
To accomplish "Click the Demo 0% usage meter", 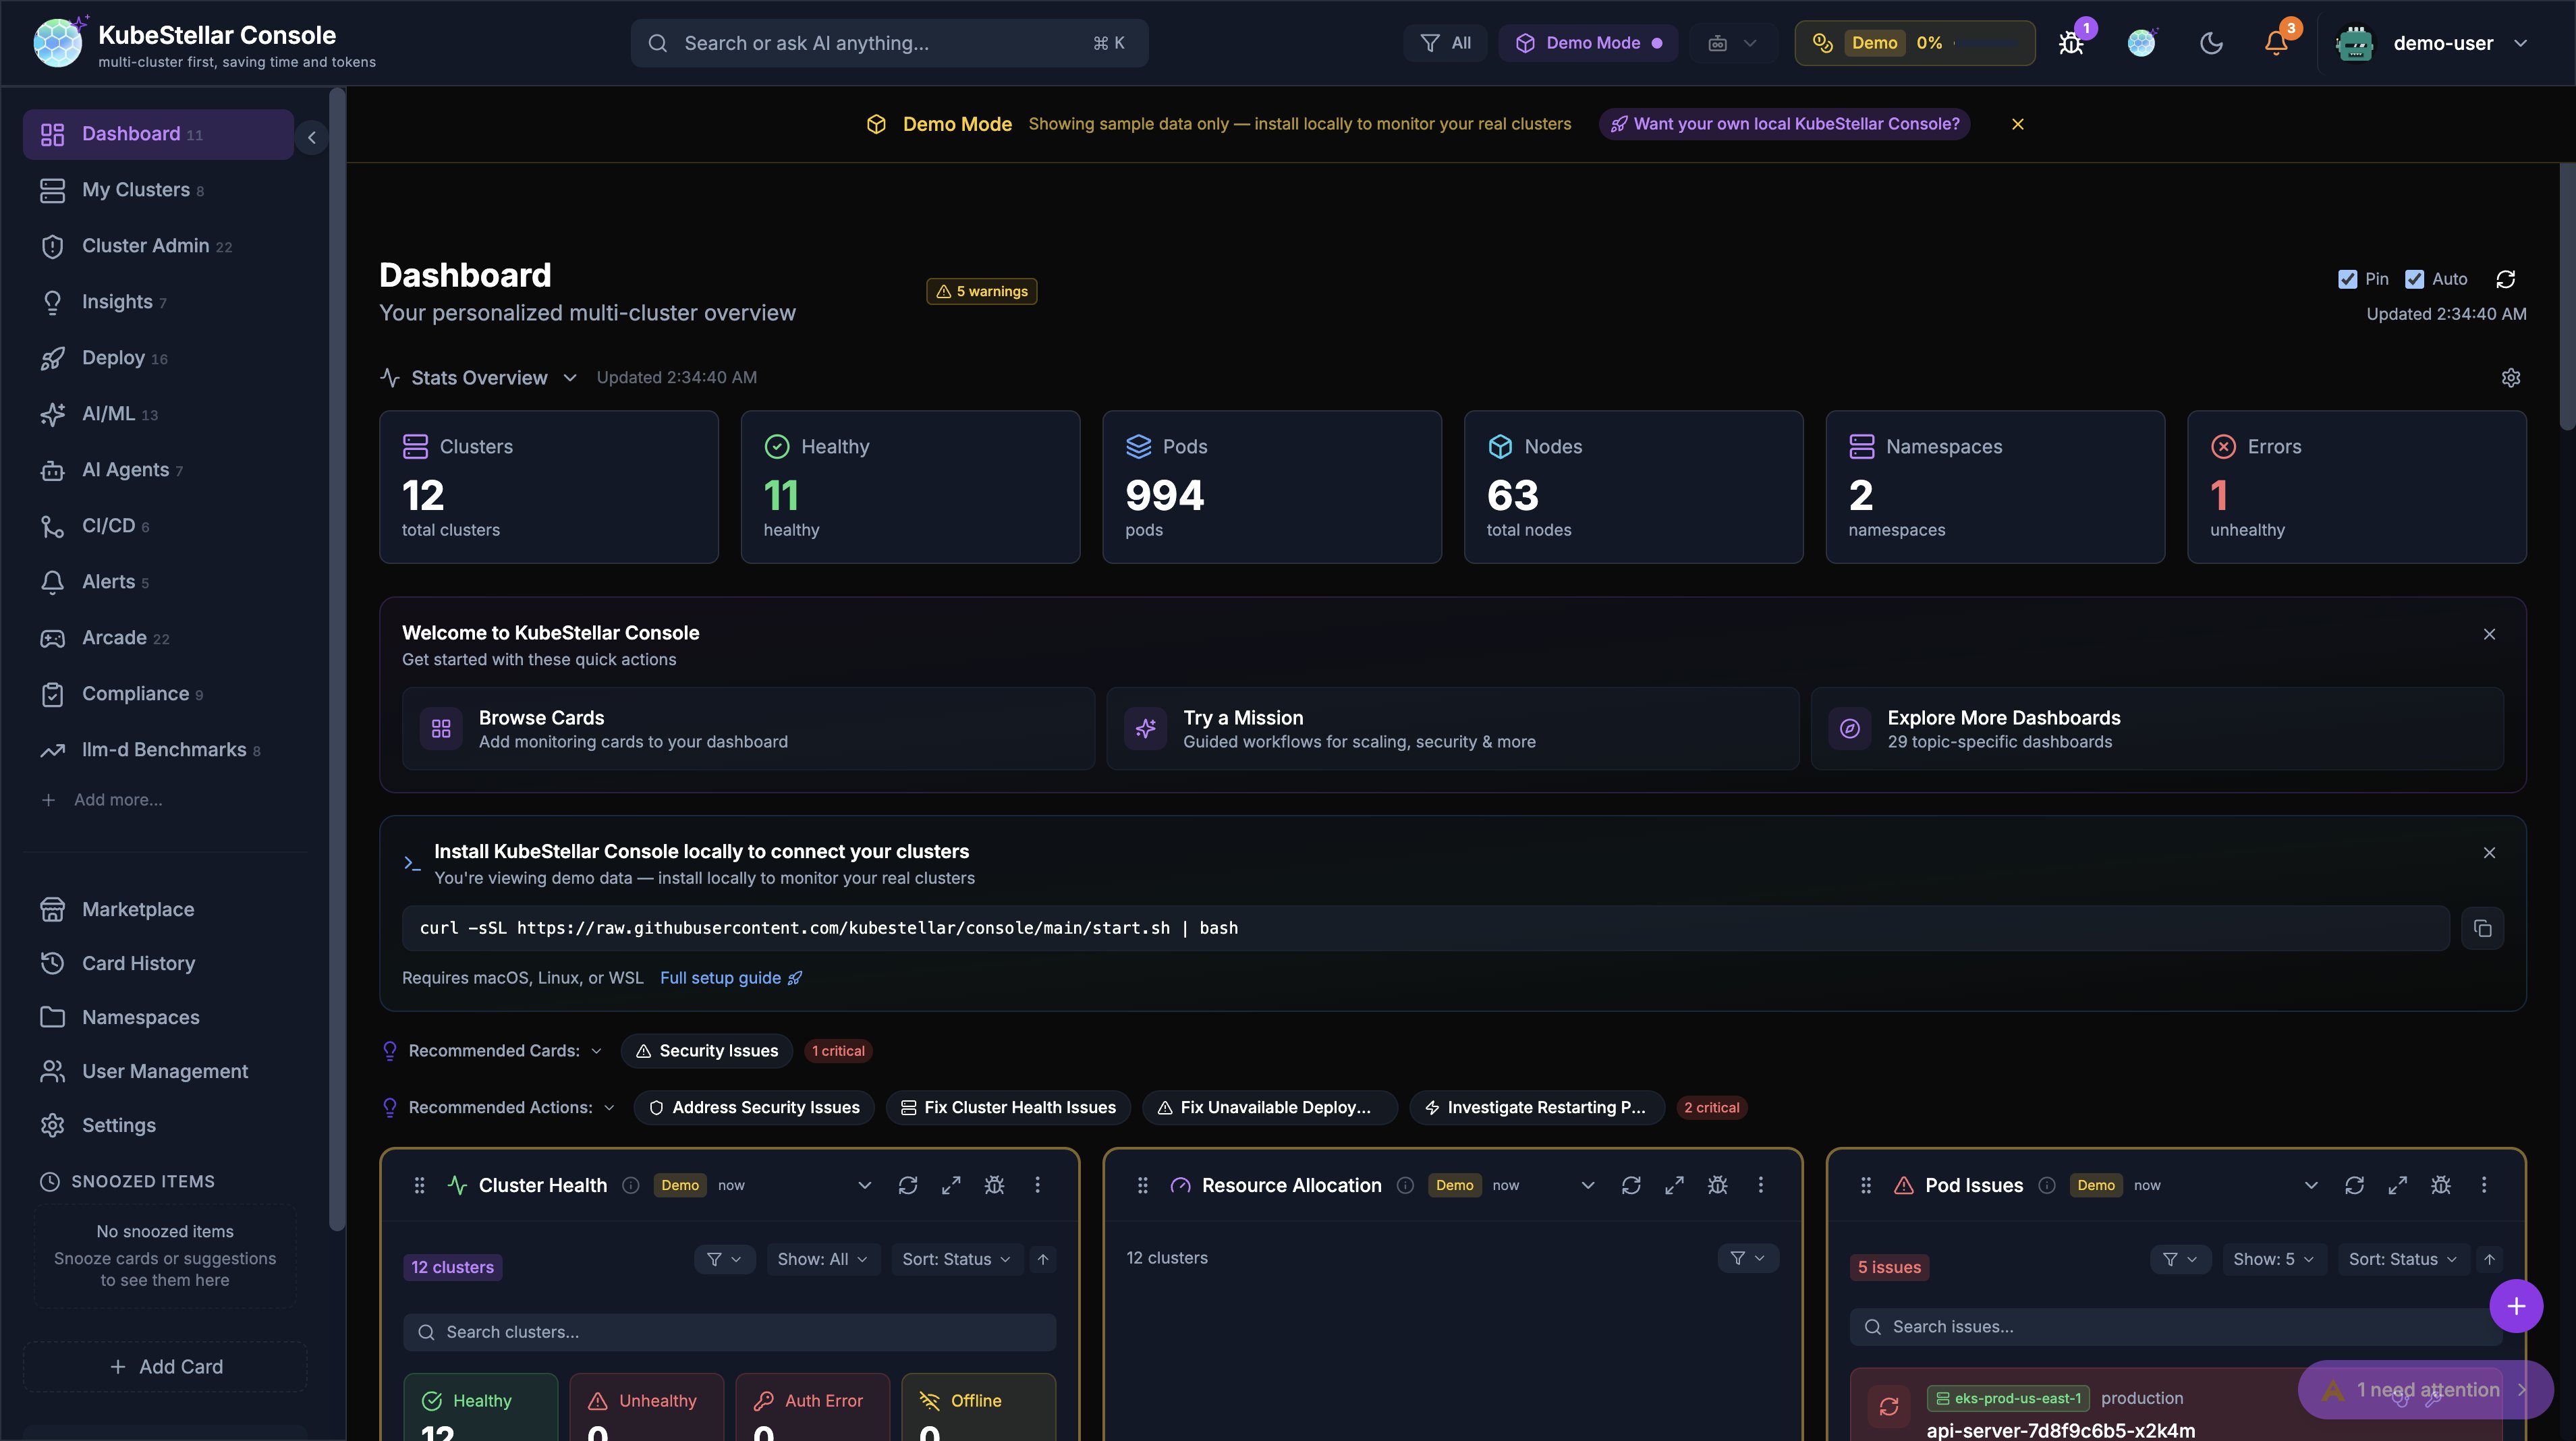I will pyautogui.click(x=1913, y=43).
